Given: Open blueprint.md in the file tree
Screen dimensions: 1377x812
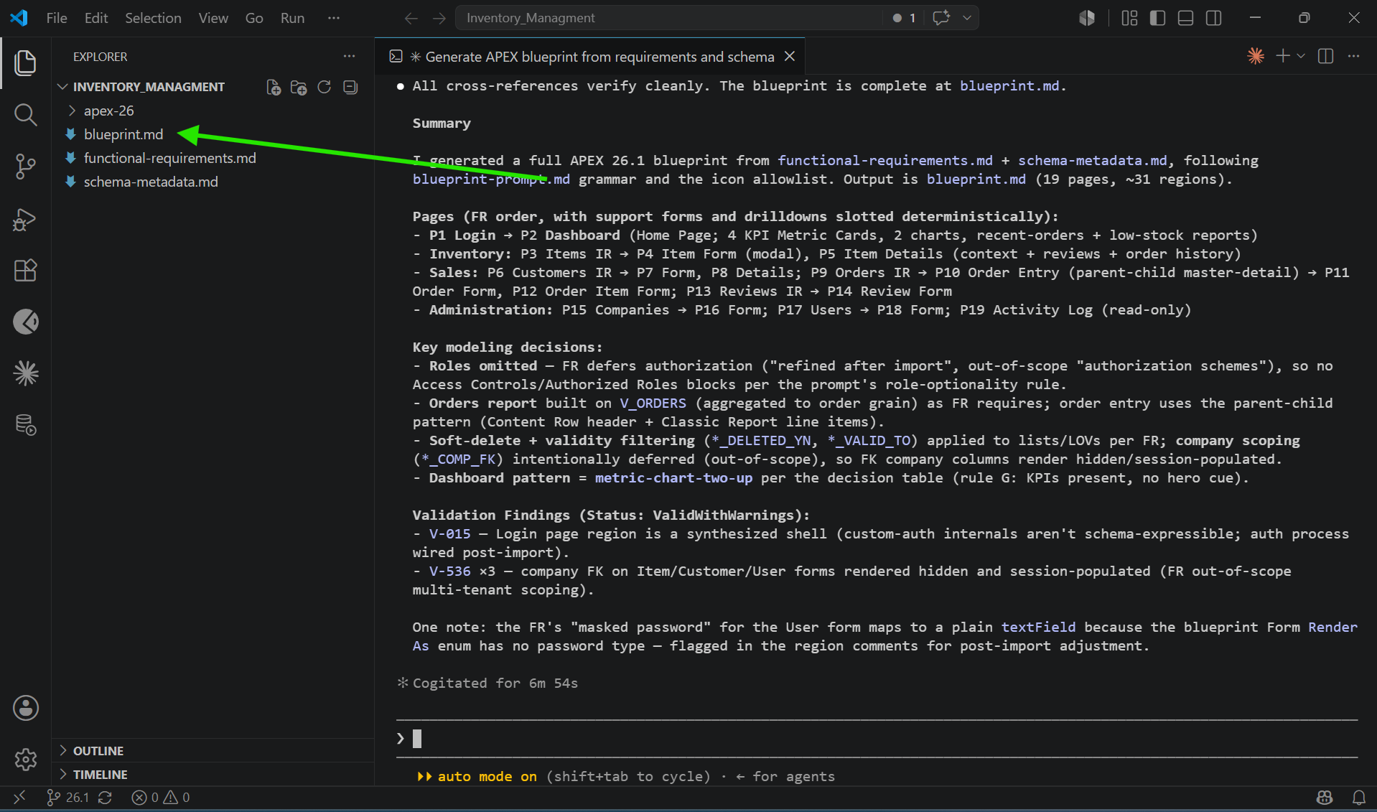Looking at the screenshot, I should (x=123, y=134).
